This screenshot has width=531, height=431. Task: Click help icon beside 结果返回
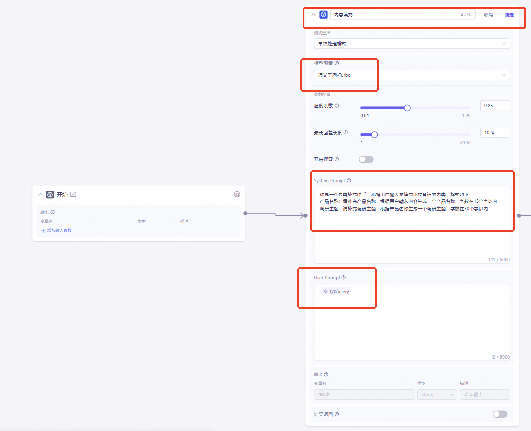point(337,414)
